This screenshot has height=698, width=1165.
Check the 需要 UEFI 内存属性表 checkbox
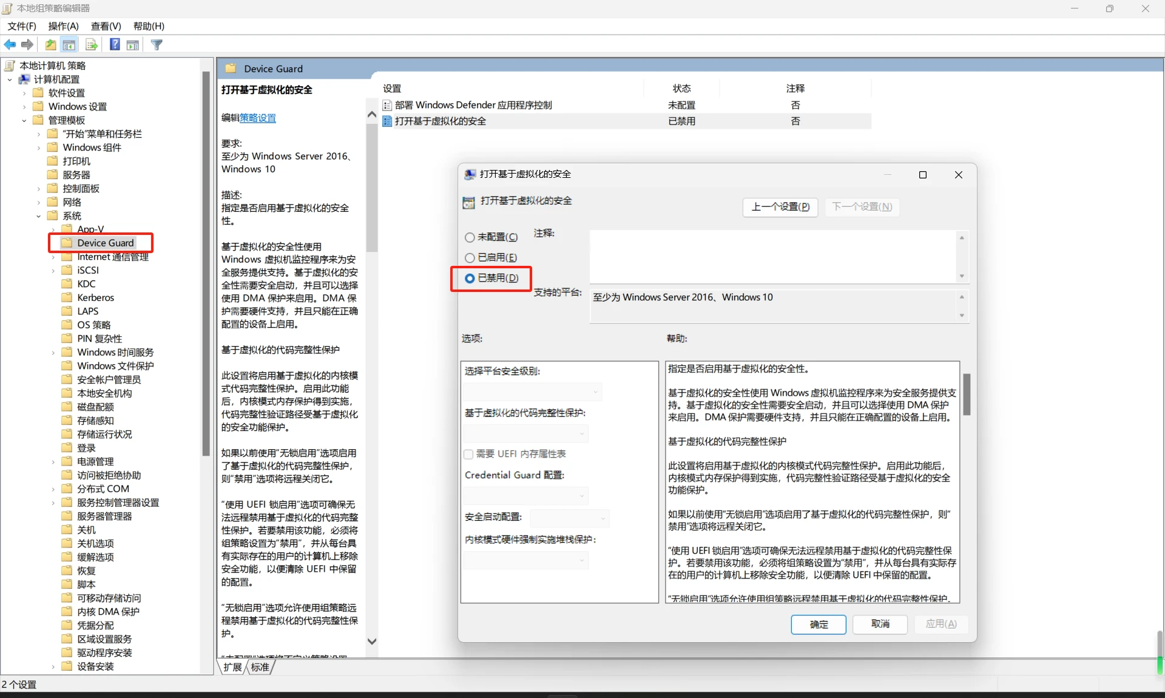(x=468, y=454)
